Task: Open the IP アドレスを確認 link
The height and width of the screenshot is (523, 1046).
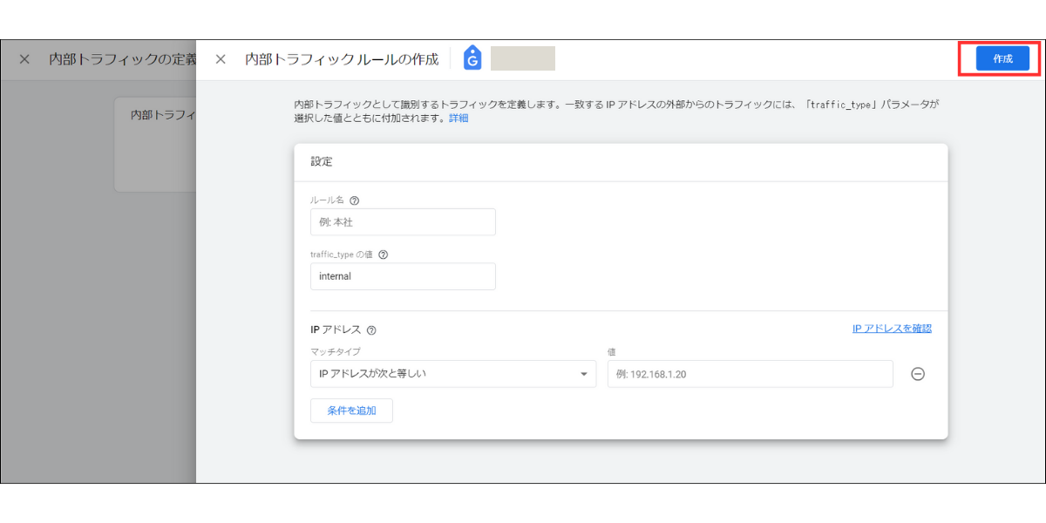Action: pos(892,329)
